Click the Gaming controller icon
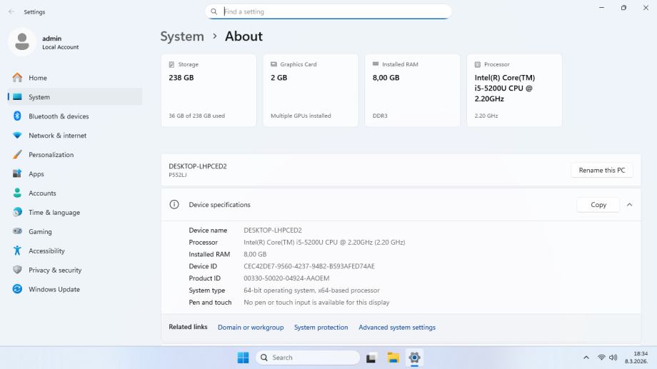This screenshot has width=657, height=369. [x=17, y=231]
